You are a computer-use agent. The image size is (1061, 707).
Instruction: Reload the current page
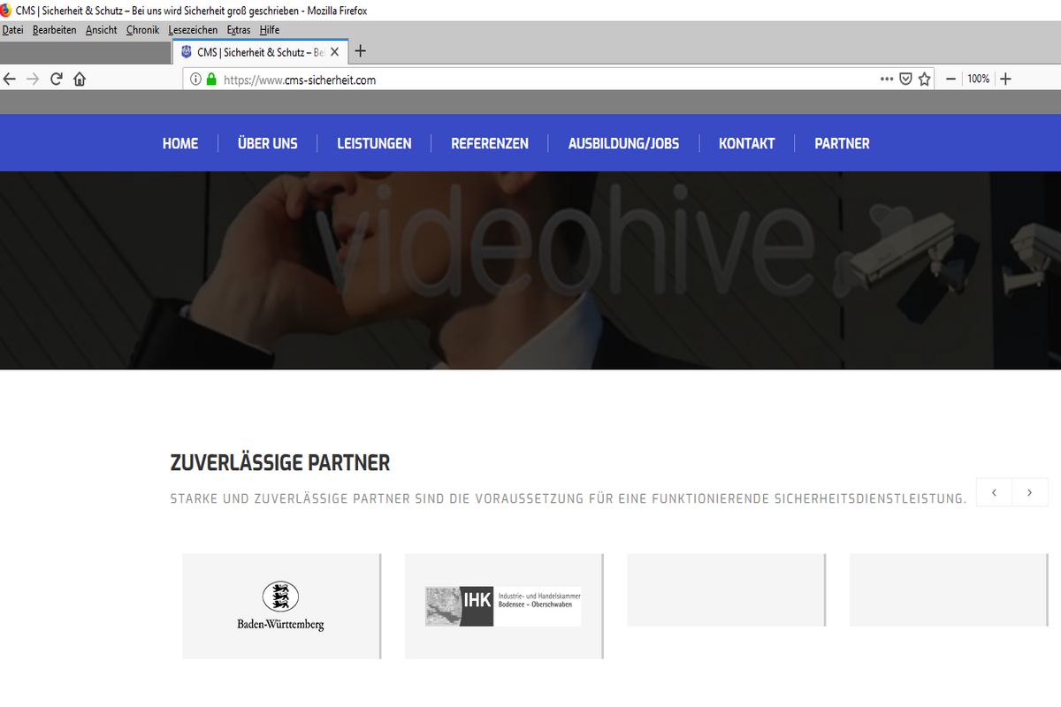coord(57,79)
